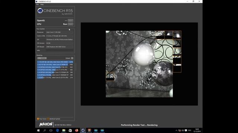Click the Cinebench taskbar icon

(83, 130)
